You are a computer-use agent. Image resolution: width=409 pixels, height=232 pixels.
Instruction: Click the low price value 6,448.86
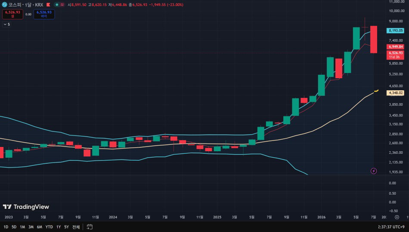coord(119,5)
